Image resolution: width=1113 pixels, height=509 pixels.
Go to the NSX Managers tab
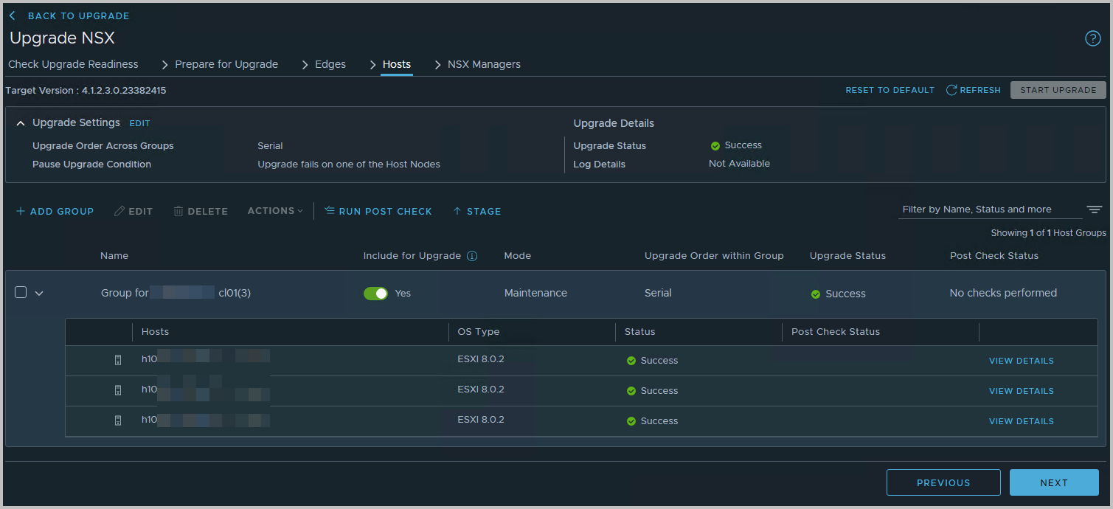pos(483,64)
